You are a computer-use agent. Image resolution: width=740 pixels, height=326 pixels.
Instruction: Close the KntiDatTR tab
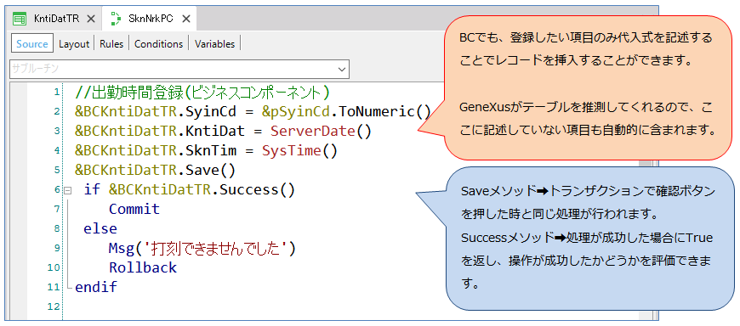point(92,20)
